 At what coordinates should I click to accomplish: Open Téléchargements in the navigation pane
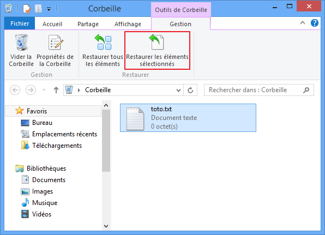click(57, 146)
